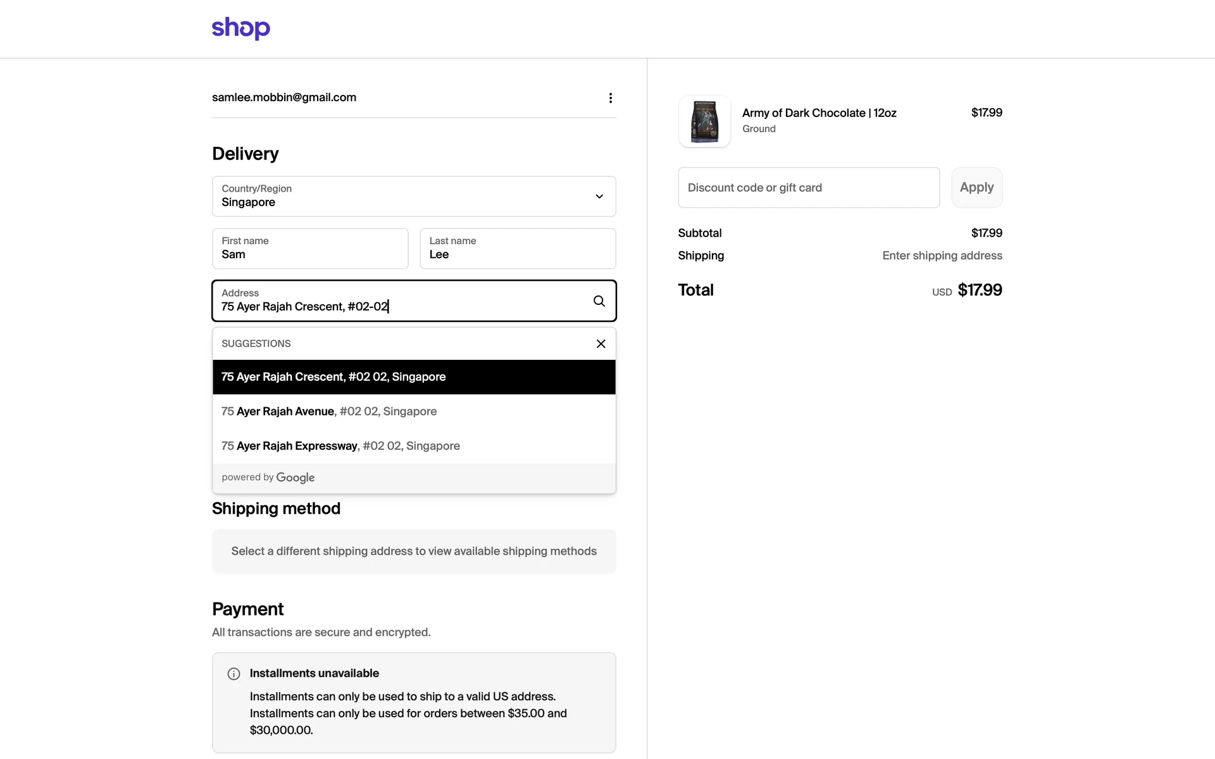
Task: Click into the First name field
Action: [x=309, y=249]
